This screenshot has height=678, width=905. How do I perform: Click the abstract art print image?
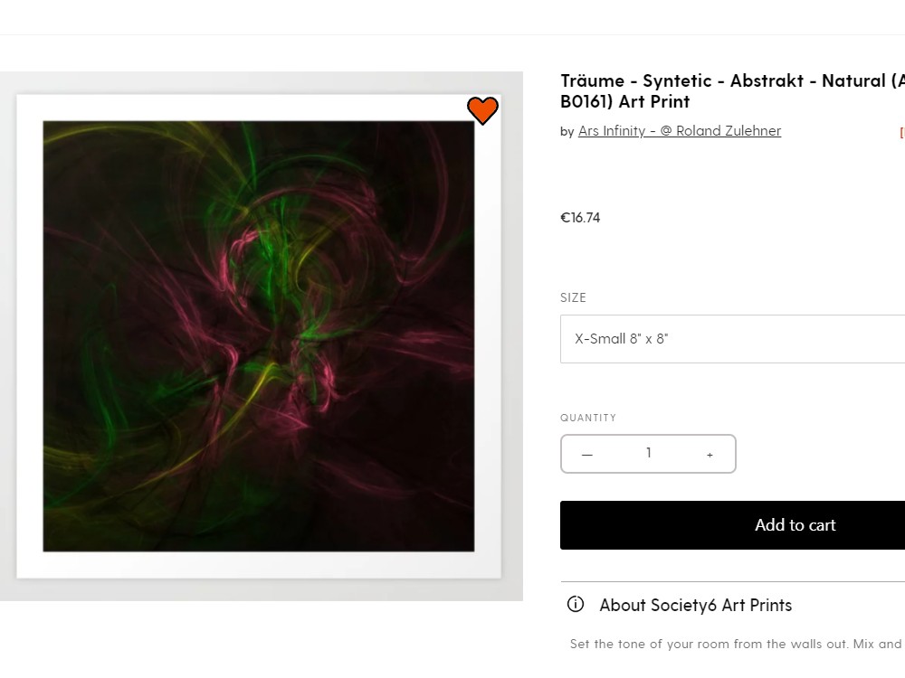point(258,335)
